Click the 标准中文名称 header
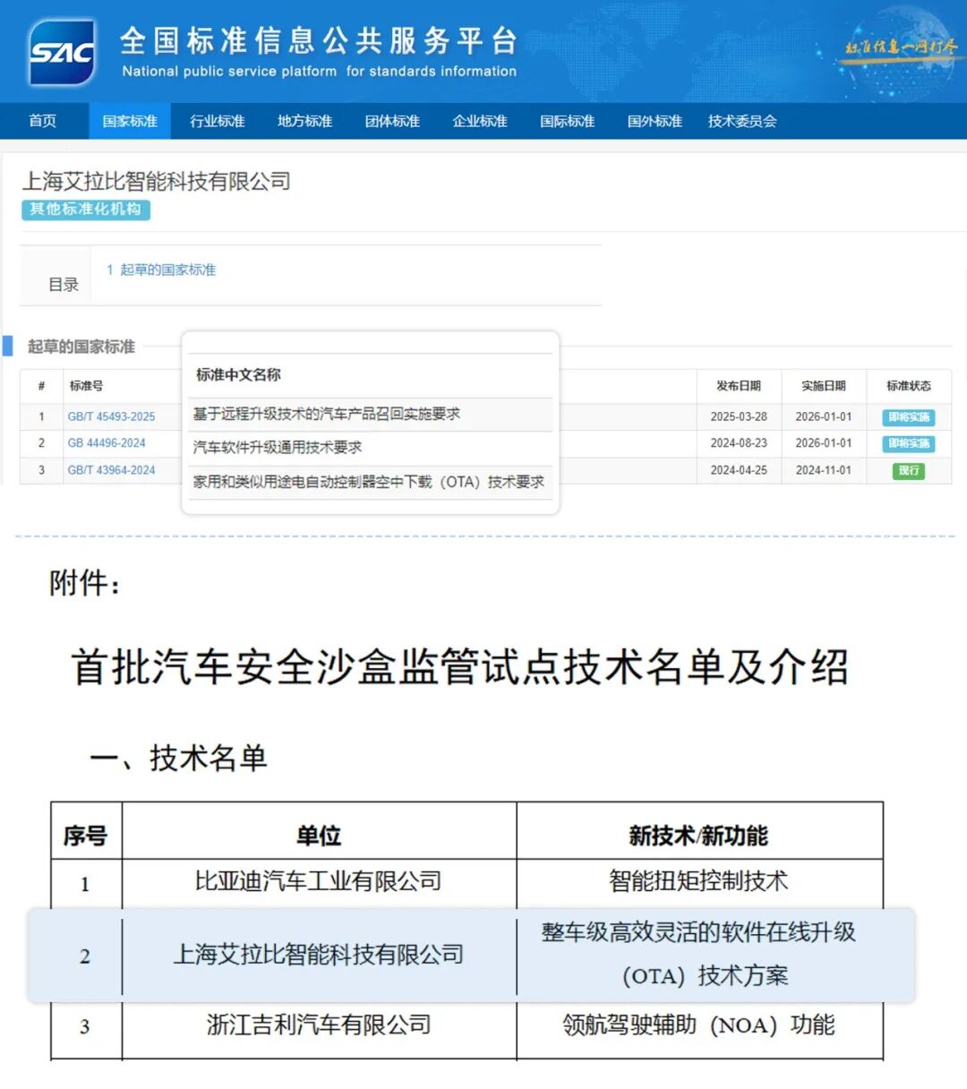The image size is (967, 1089). 238,374
